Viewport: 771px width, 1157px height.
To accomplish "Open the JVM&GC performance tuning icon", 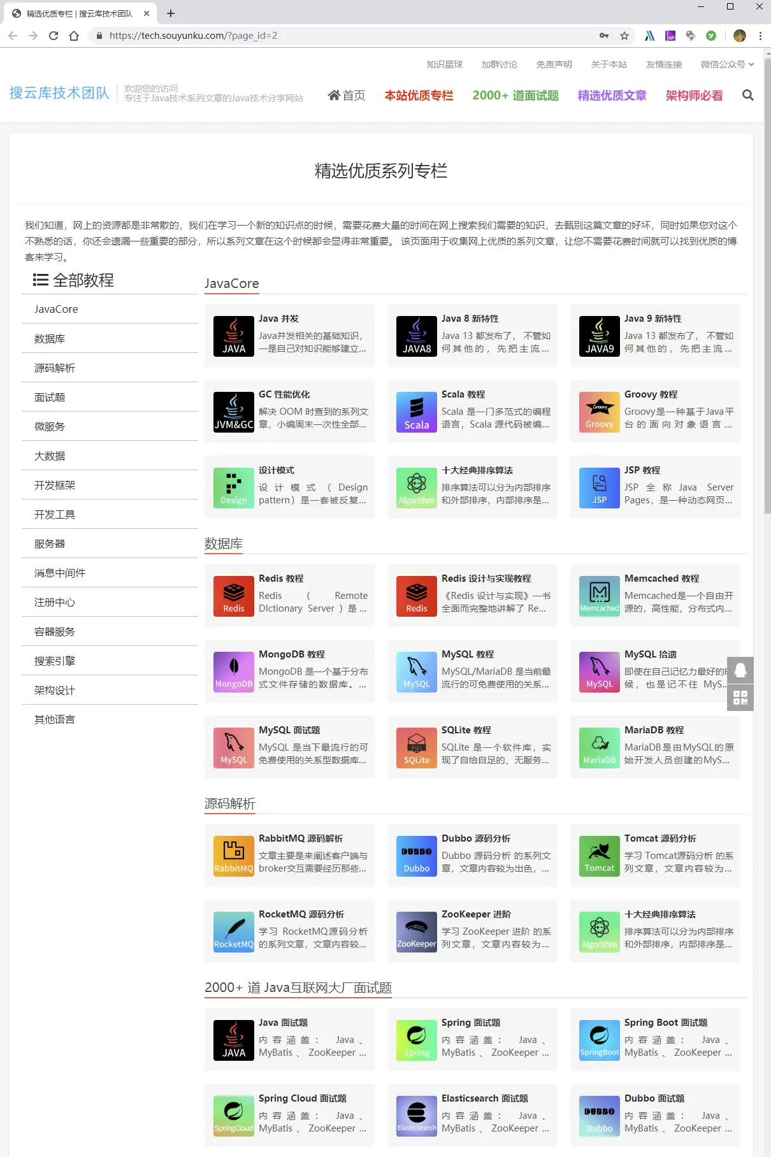I will (x=234, y=412).
